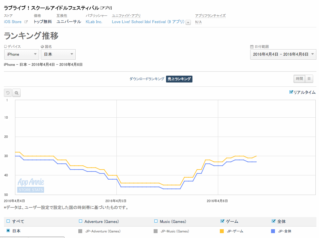The image size is (319, 238).
Task: Click the reset zoom undo icon
Action: pyautogui.click(x=8, y=93)
